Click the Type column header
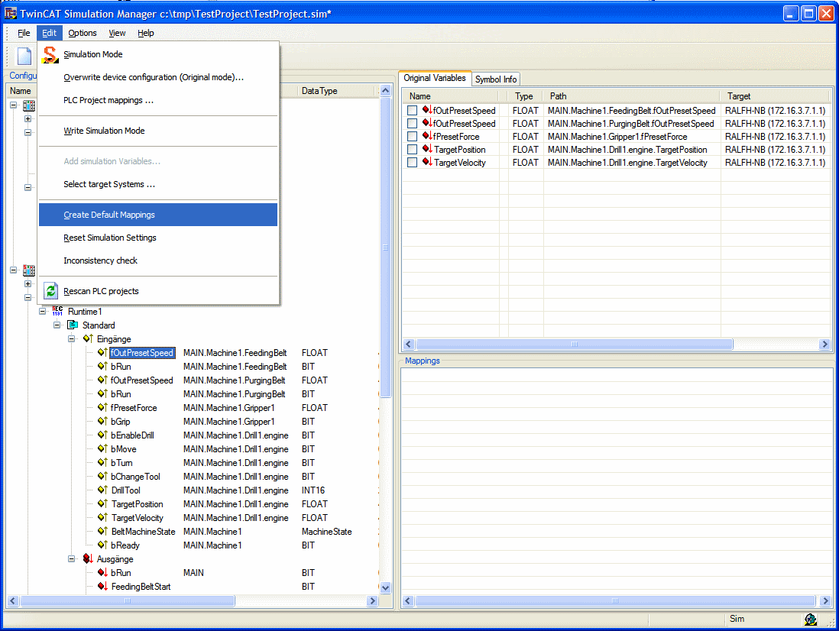Screen dimensions: 839x631 pyautogui.click(x=526, y=96)
